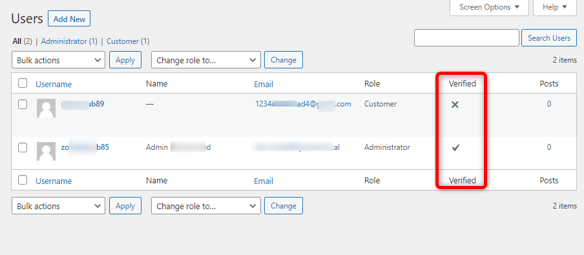Sort by Username in the footer
The image size is (584, 255).
(x=54, y=181)
